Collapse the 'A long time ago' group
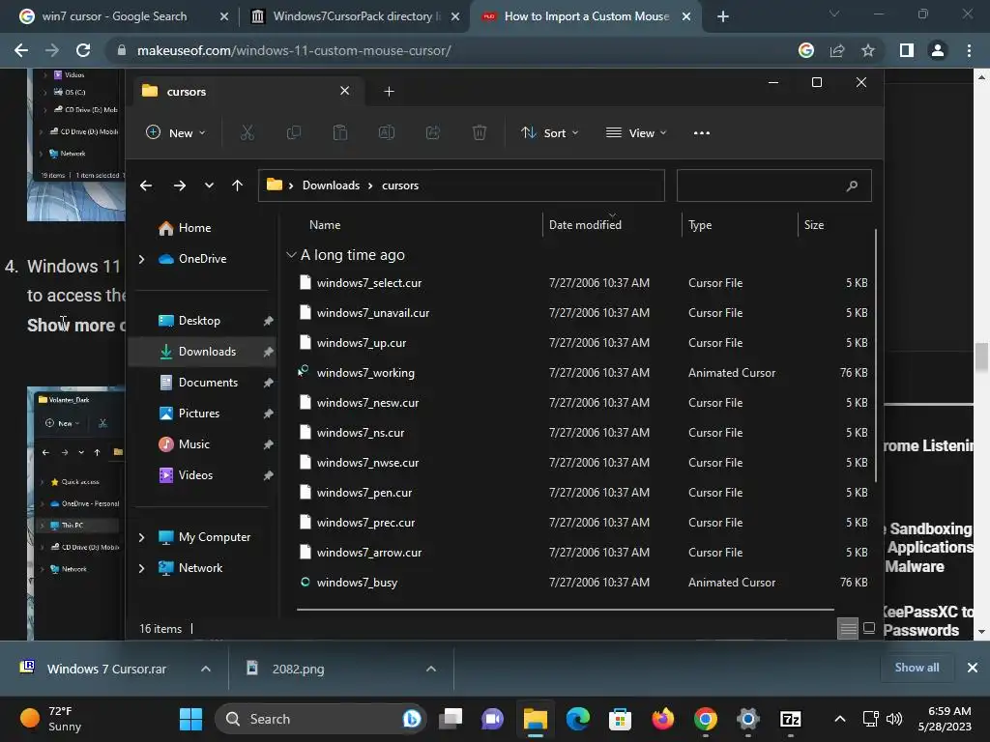This screenshot has width=990, height=742. click(x=291, y=255)
